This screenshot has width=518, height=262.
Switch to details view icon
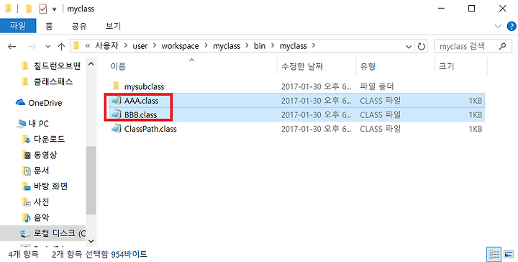click(x=494, y=254)
